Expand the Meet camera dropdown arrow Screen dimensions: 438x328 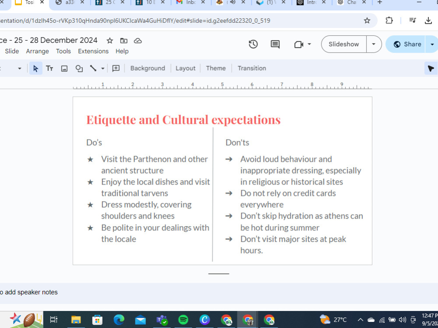[x=309, y=44]
